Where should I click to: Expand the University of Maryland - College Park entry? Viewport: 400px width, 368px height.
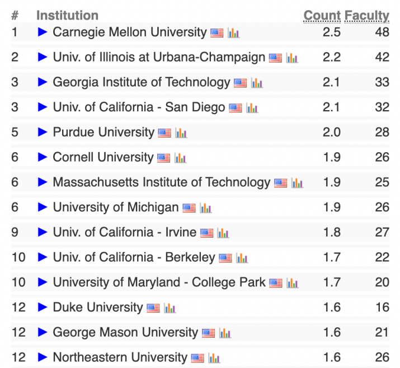[43, 282]
